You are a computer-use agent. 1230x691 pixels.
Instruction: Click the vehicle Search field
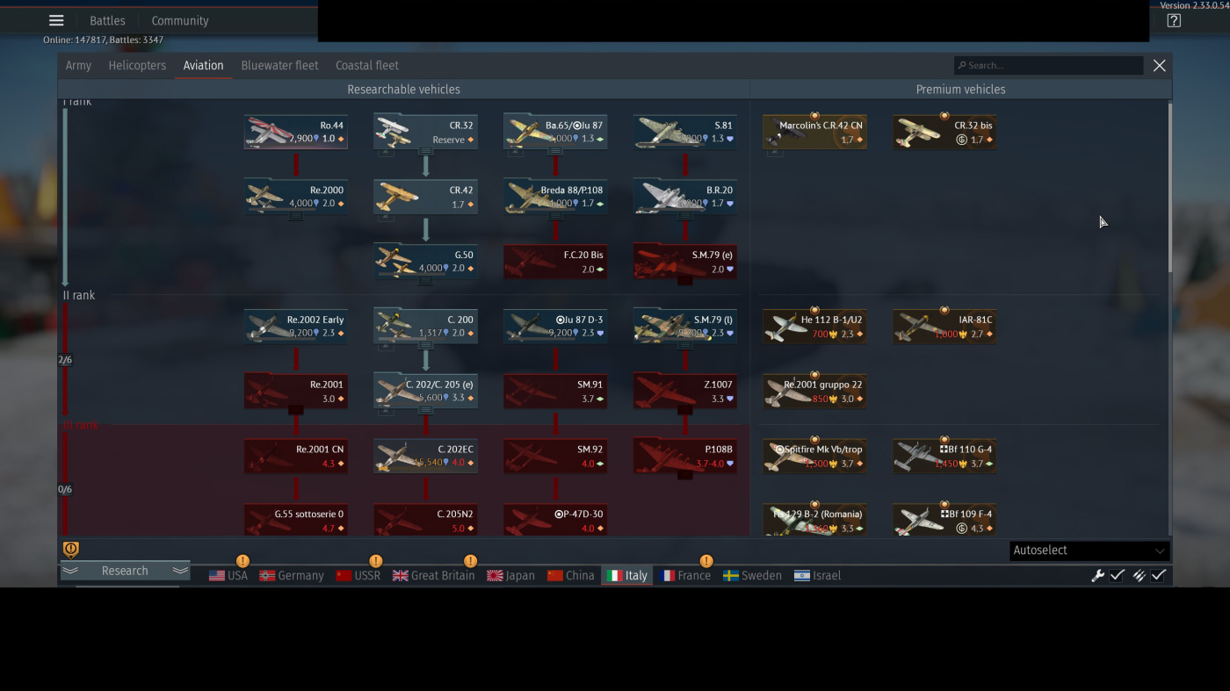point(1049,66)
